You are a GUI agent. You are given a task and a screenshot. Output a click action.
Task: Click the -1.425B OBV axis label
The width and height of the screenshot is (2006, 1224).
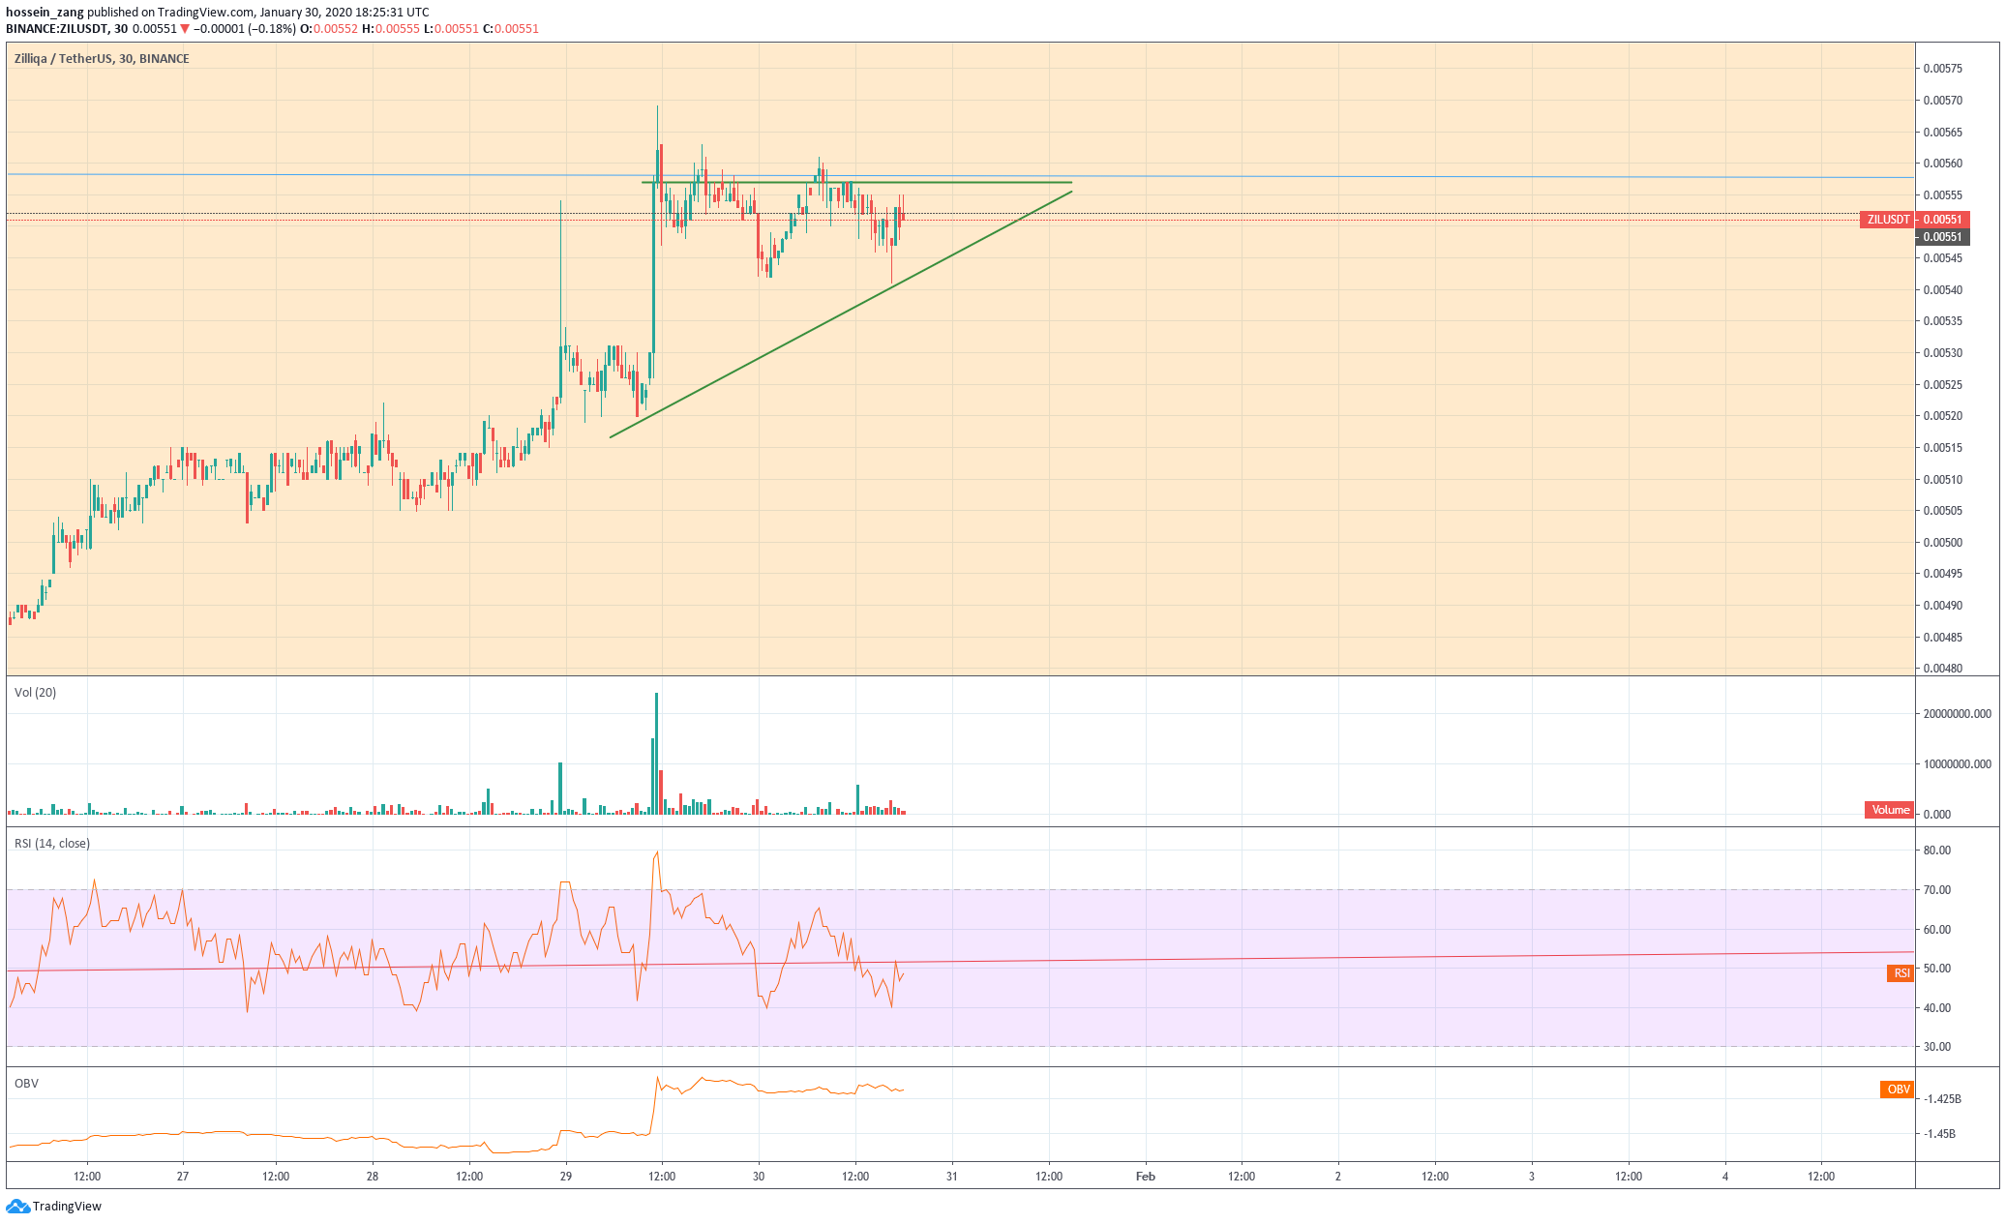point(1942,1099)
